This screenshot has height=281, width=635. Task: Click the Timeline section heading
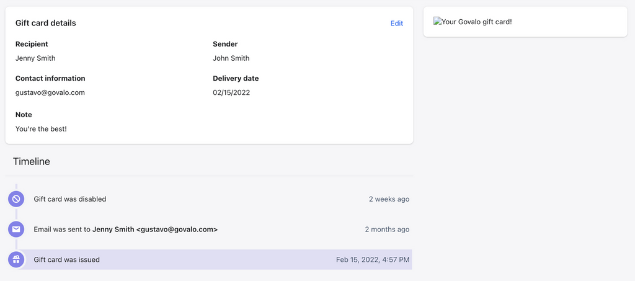coord(31,161)
